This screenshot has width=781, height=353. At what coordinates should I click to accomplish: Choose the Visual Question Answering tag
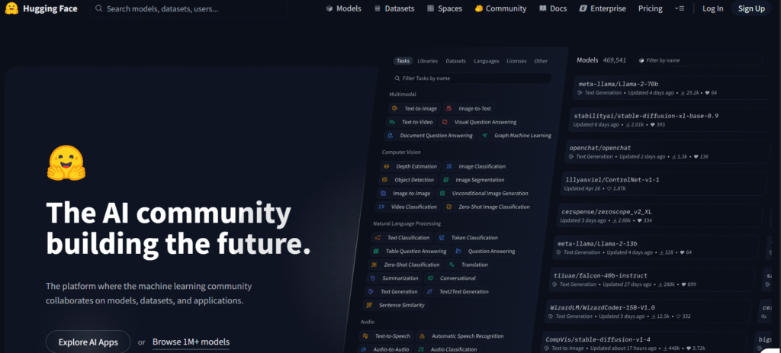pos(479,122)
